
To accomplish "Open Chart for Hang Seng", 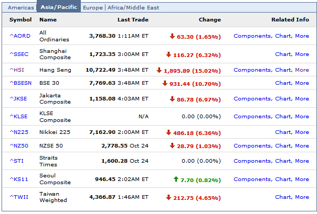I will point(283,70).
